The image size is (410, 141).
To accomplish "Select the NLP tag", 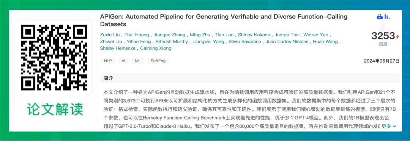I will (x=108, y=61).
